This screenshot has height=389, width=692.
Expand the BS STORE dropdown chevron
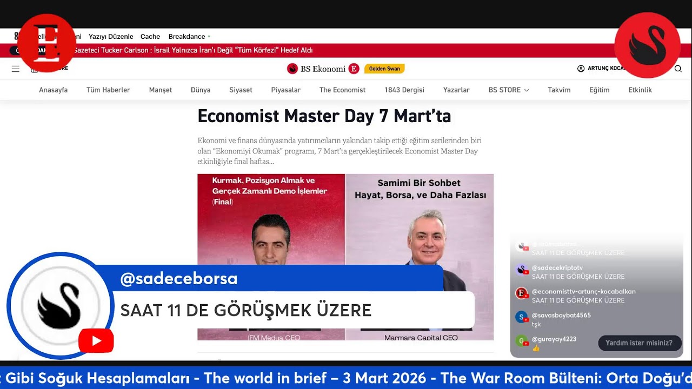(x=526, y=90)
